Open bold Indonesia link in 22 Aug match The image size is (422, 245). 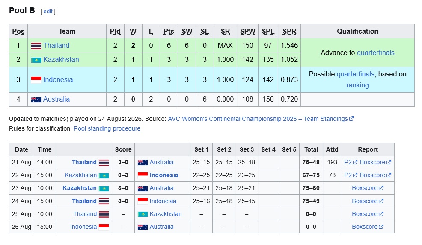coord(164,175)
